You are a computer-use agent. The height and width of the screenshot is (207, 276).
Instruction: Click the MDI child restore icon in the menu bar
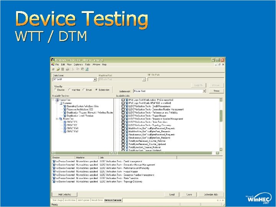coord(220,65)
